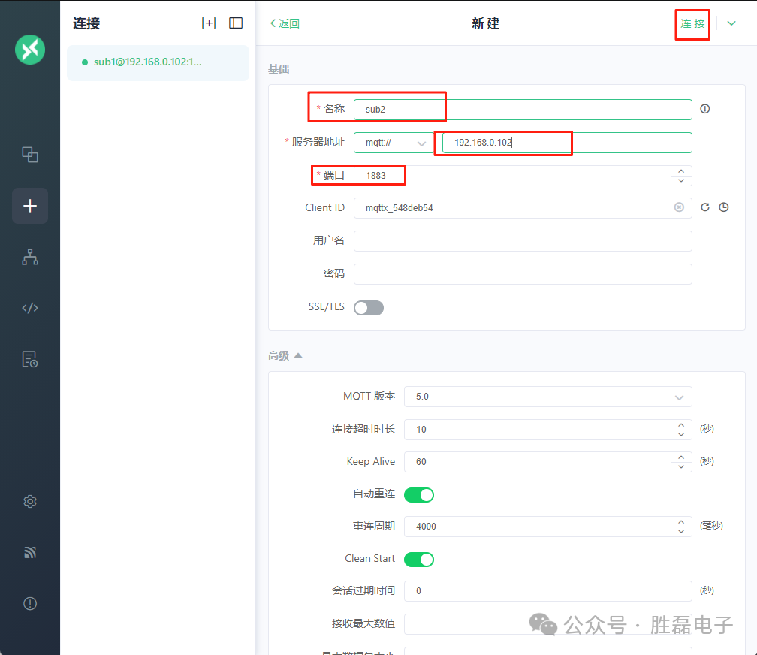Click the 基础 section heading
757x655 pixels.
(x=279, y=69)
